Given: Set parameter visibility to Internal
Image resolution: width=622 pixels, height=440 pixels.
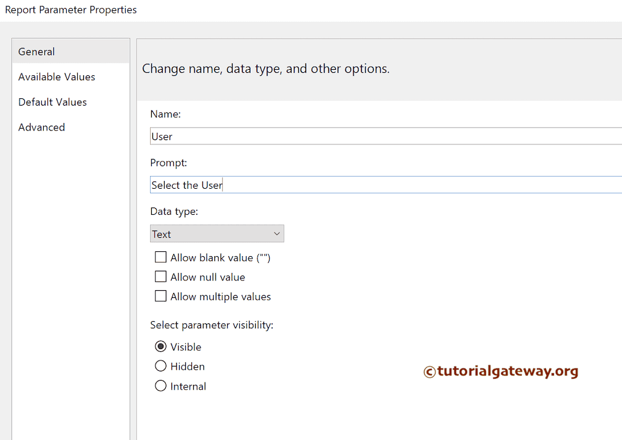Looking at the screenshot, I should [161, 386].
